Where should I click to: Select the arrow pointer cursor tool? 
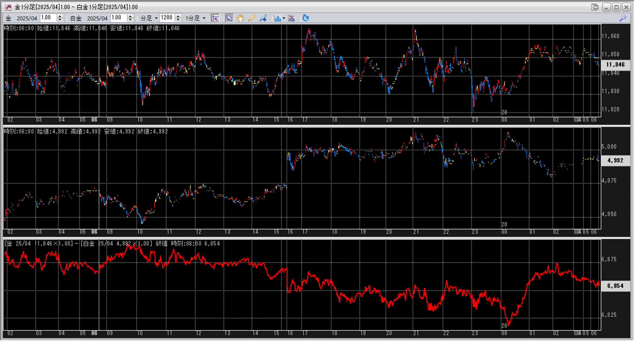229,18
